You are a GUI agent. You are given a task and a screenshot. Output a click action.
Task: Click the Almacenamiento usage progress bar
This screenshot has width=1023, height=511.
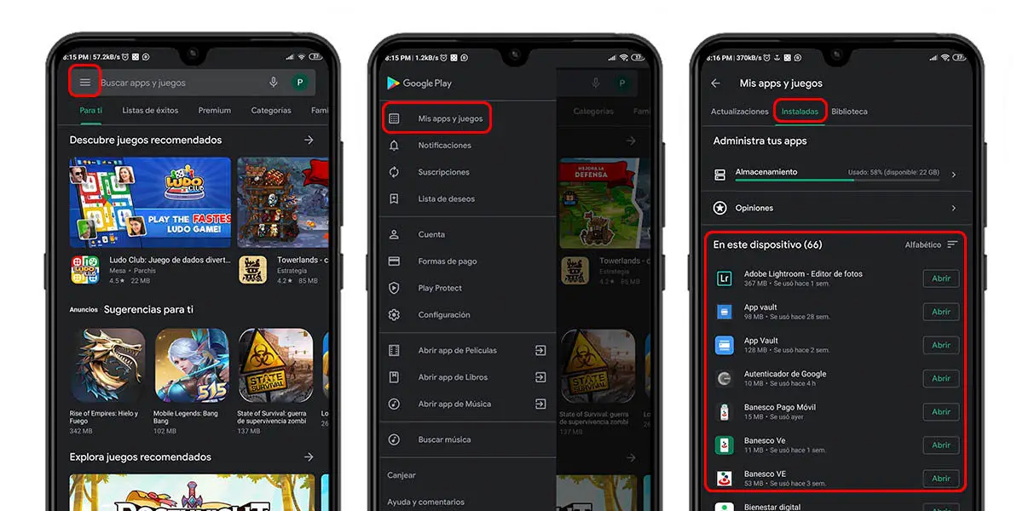point(837,180)
